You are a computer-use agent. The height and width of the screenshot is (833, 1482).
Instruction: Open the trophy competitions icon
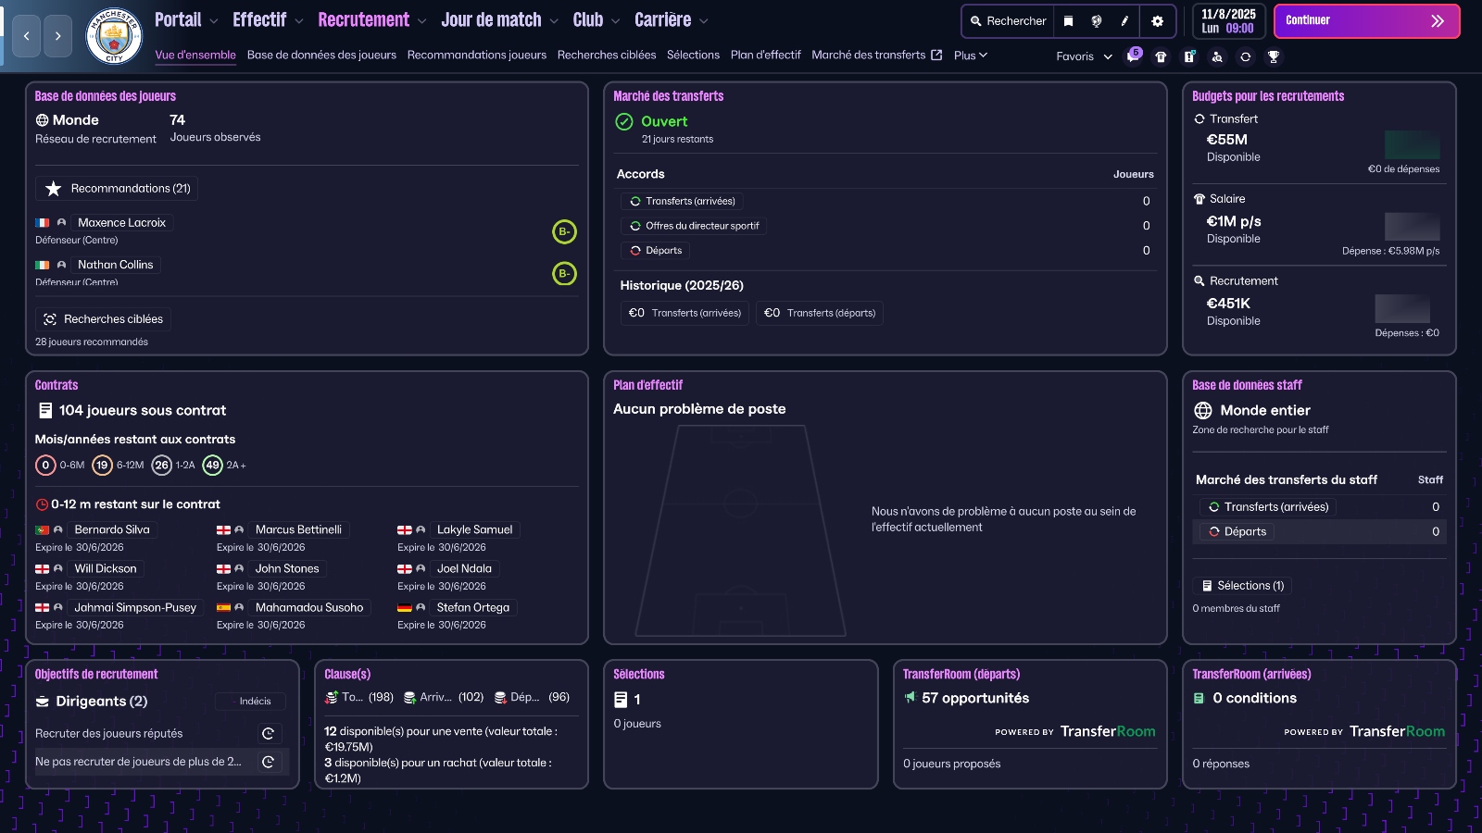click(x=1275, y=56)
